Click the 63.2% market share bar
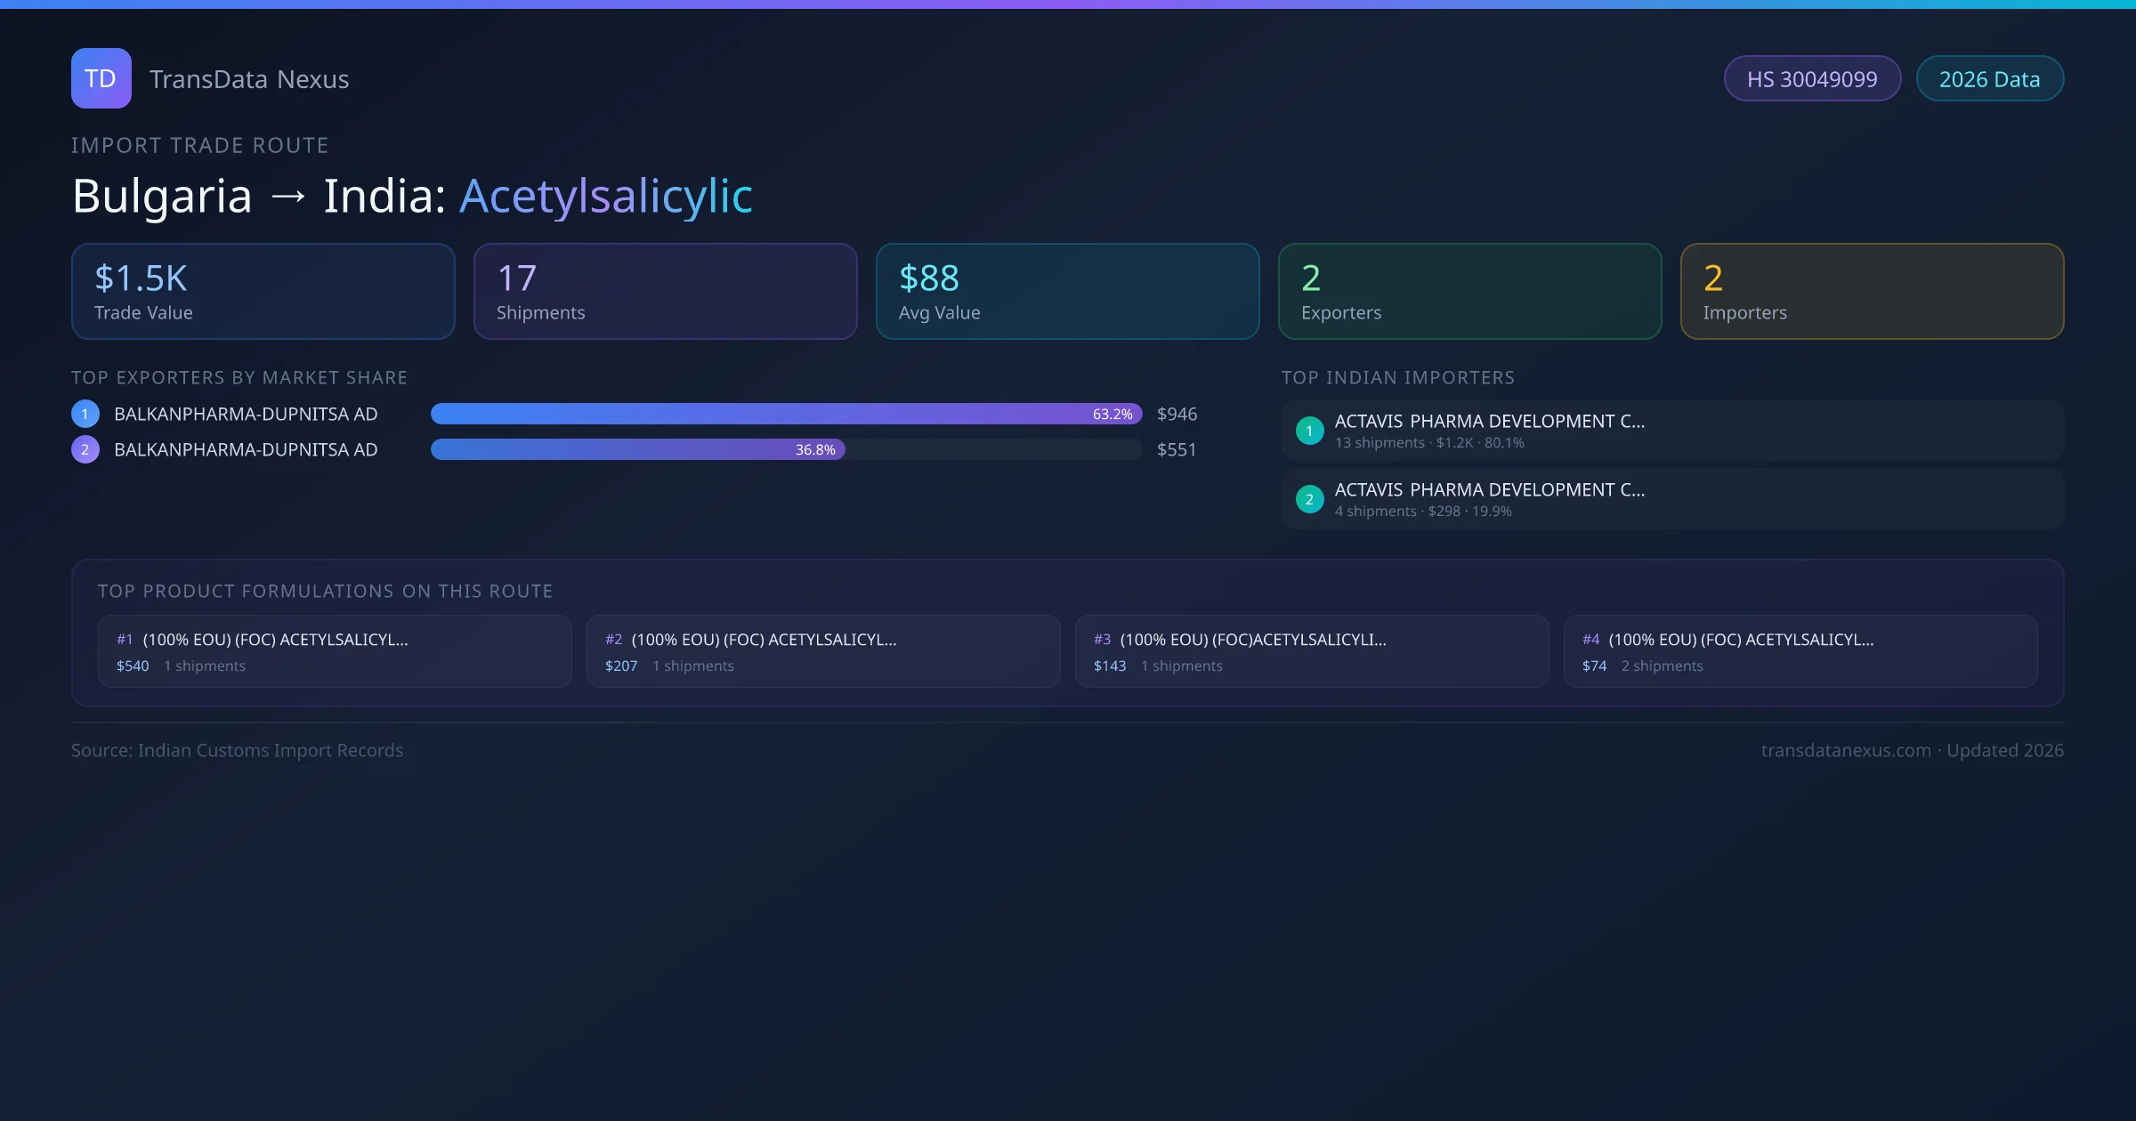The image size is (2136, 1121). [x=785, y=414]
